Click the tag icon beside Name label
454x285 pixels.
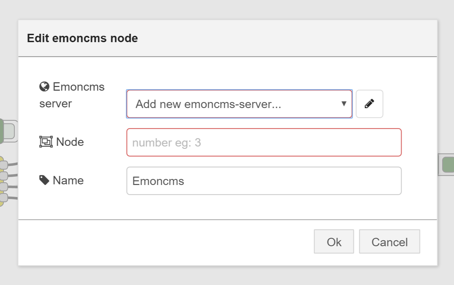pos(44,180)
